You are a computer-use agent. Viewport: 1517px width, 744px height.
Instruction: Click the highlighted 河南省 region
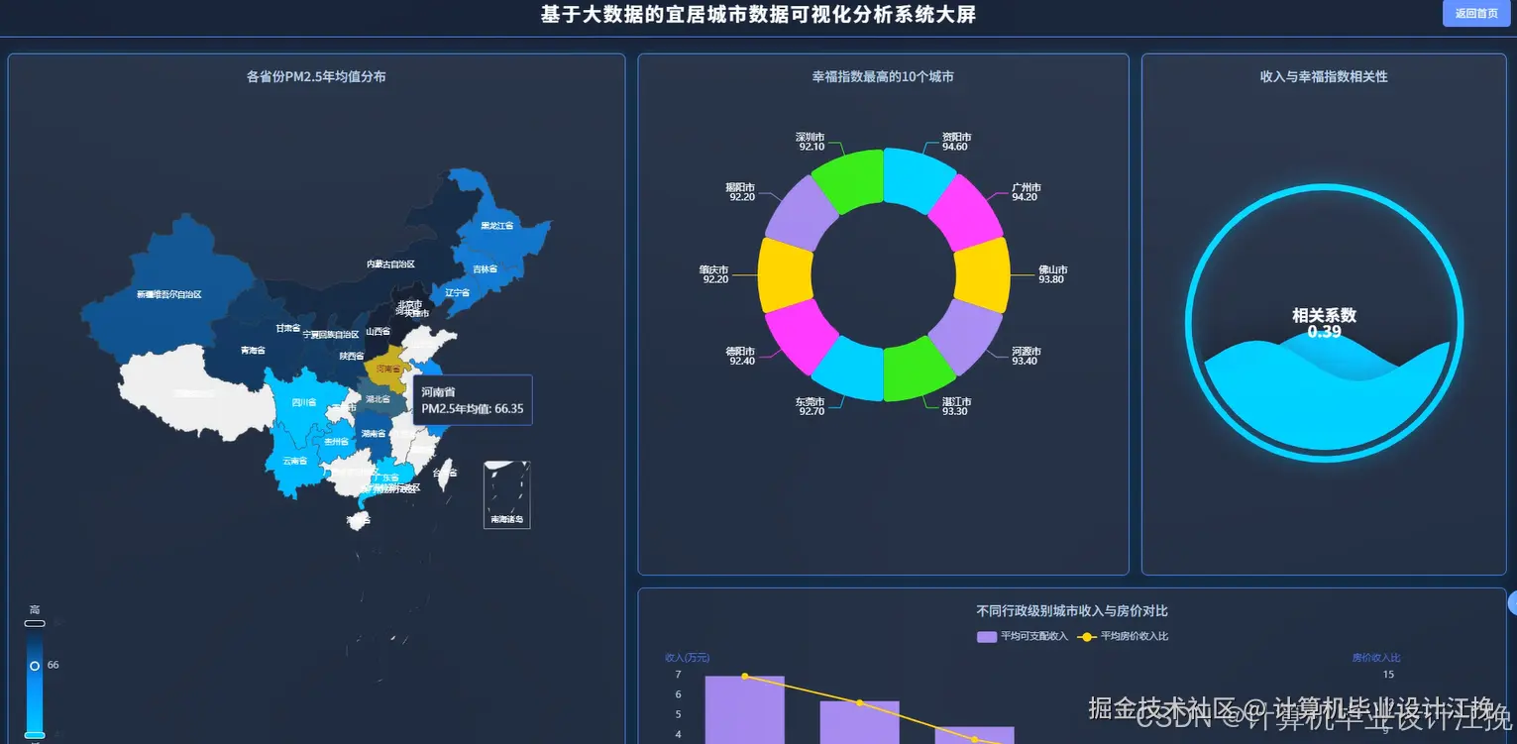387,369
